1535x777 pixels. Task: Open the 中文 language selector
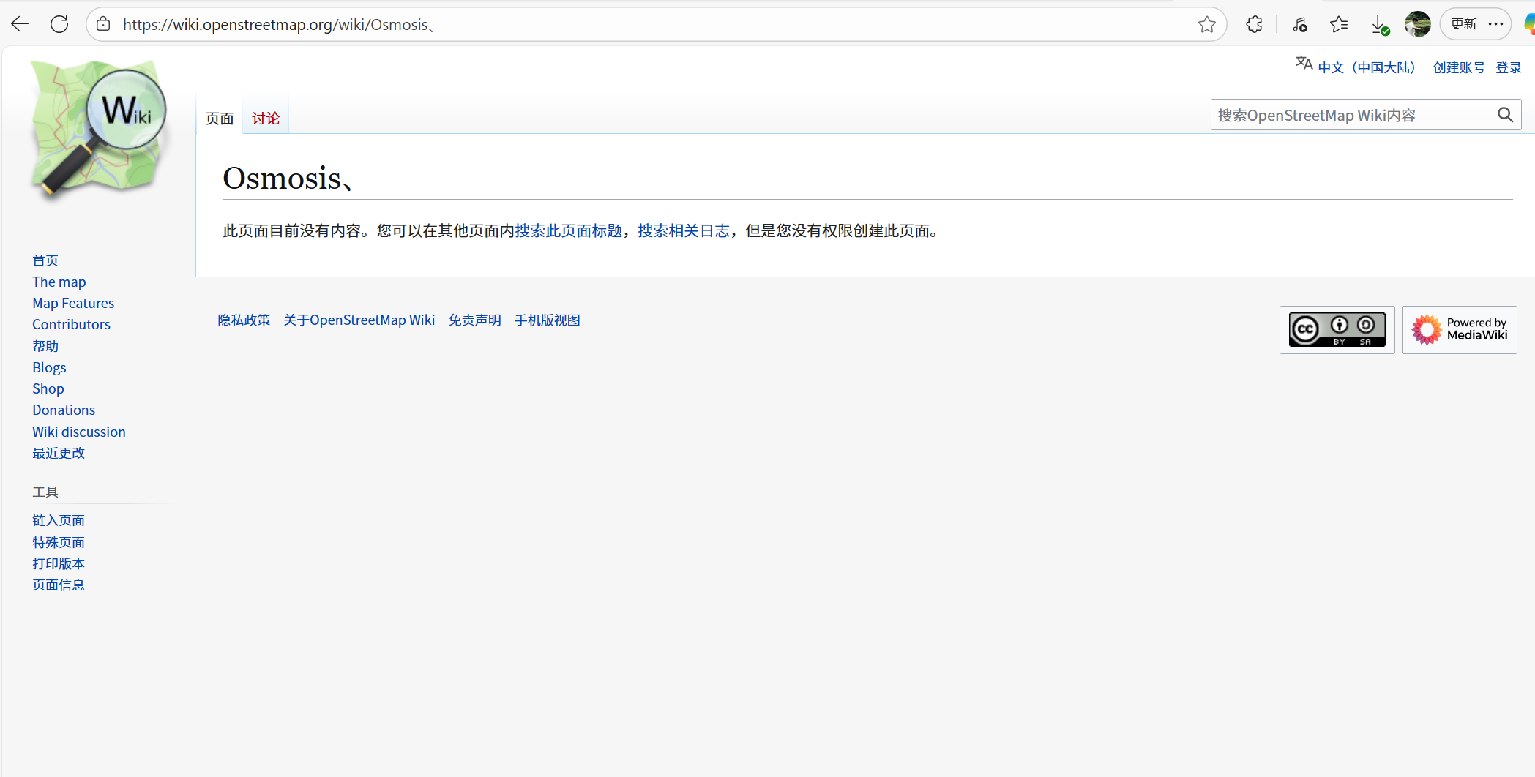tap(1365, 67)
